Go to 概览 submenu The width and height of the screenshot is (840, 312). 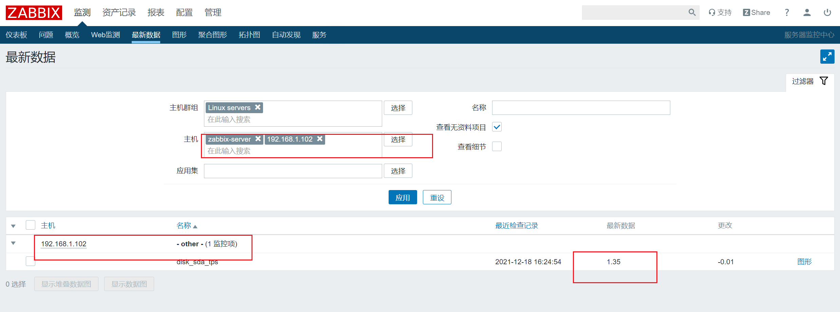[72, 35]
